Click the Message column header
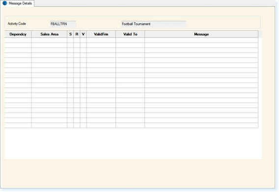 point(201,34)
